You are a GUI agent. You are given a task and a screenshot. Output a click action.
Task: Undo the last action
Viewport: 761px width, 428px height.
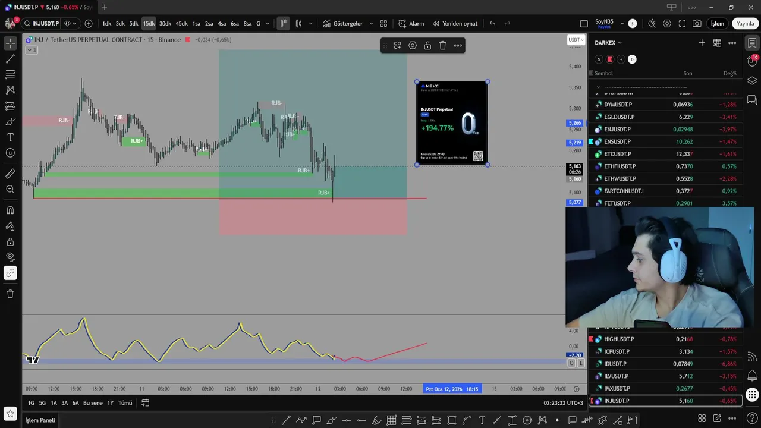(x=492, y=24)
